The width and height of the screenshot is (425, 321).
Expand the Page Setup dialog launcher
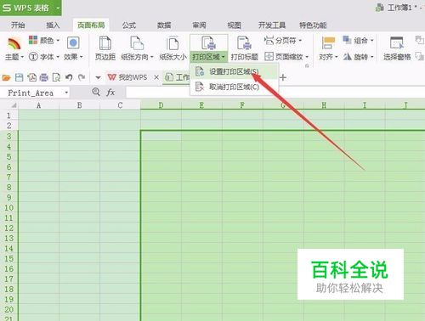(x=307, y=66)
